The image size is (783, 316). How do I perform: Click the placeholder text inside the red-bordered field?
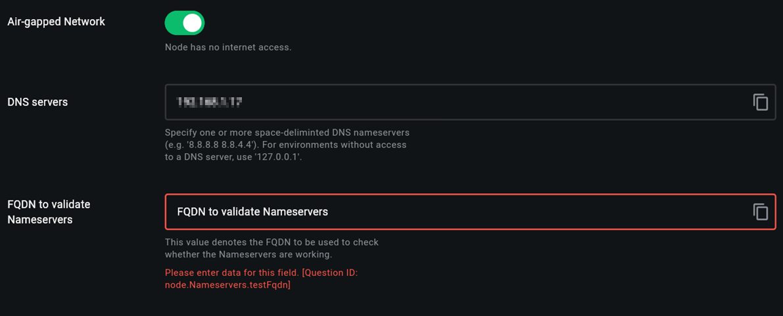[252, 212]
